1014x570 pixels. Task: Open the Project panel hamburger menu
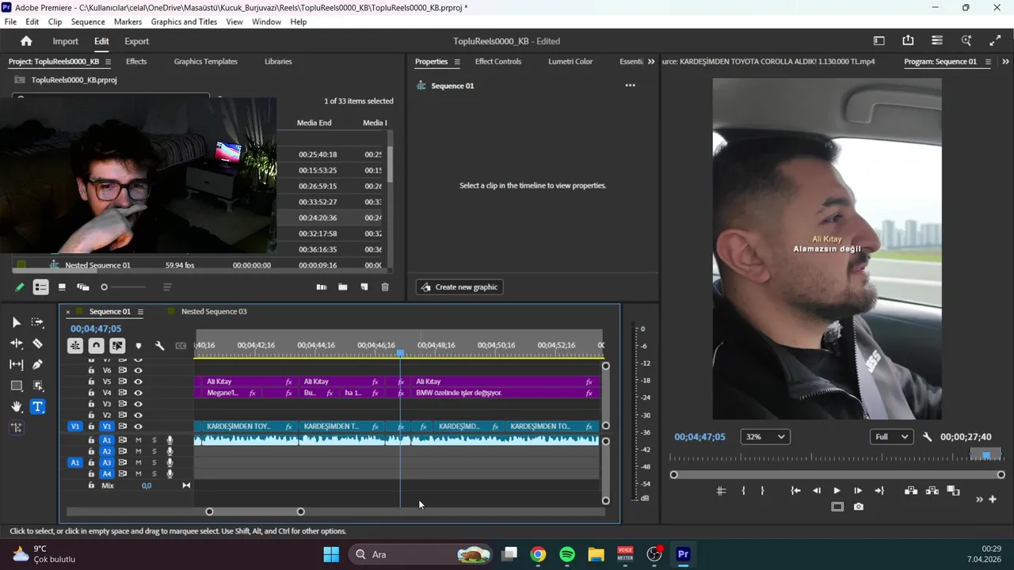tap(108, 62)
